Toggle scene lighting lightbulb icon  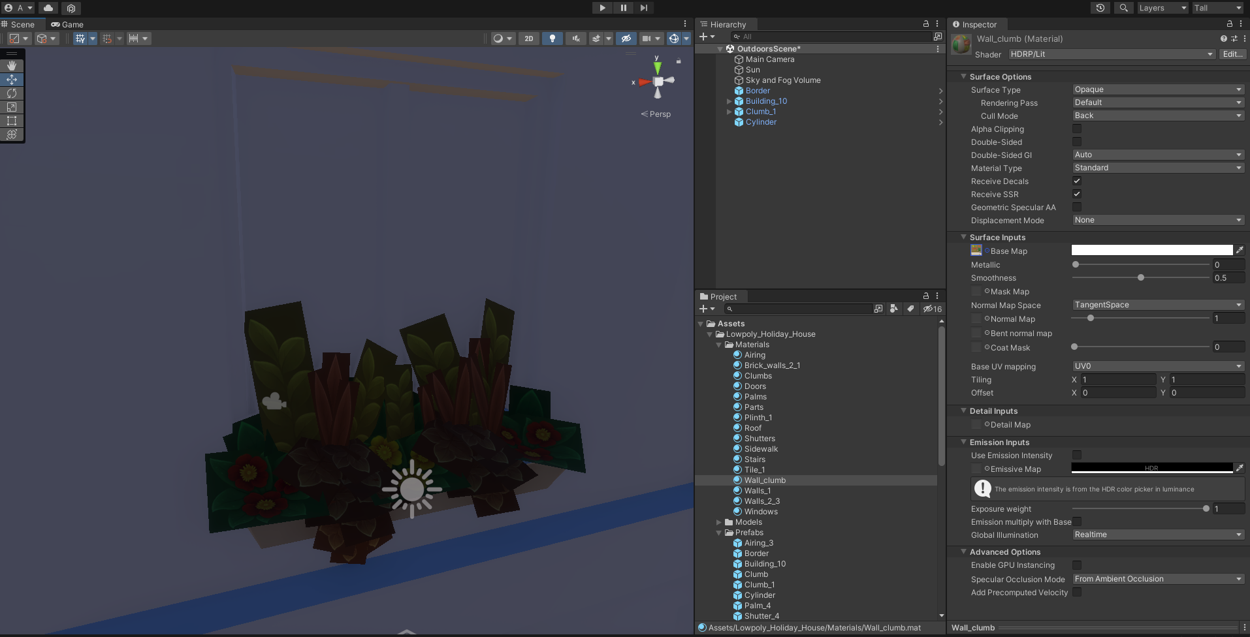coord(553,39)
